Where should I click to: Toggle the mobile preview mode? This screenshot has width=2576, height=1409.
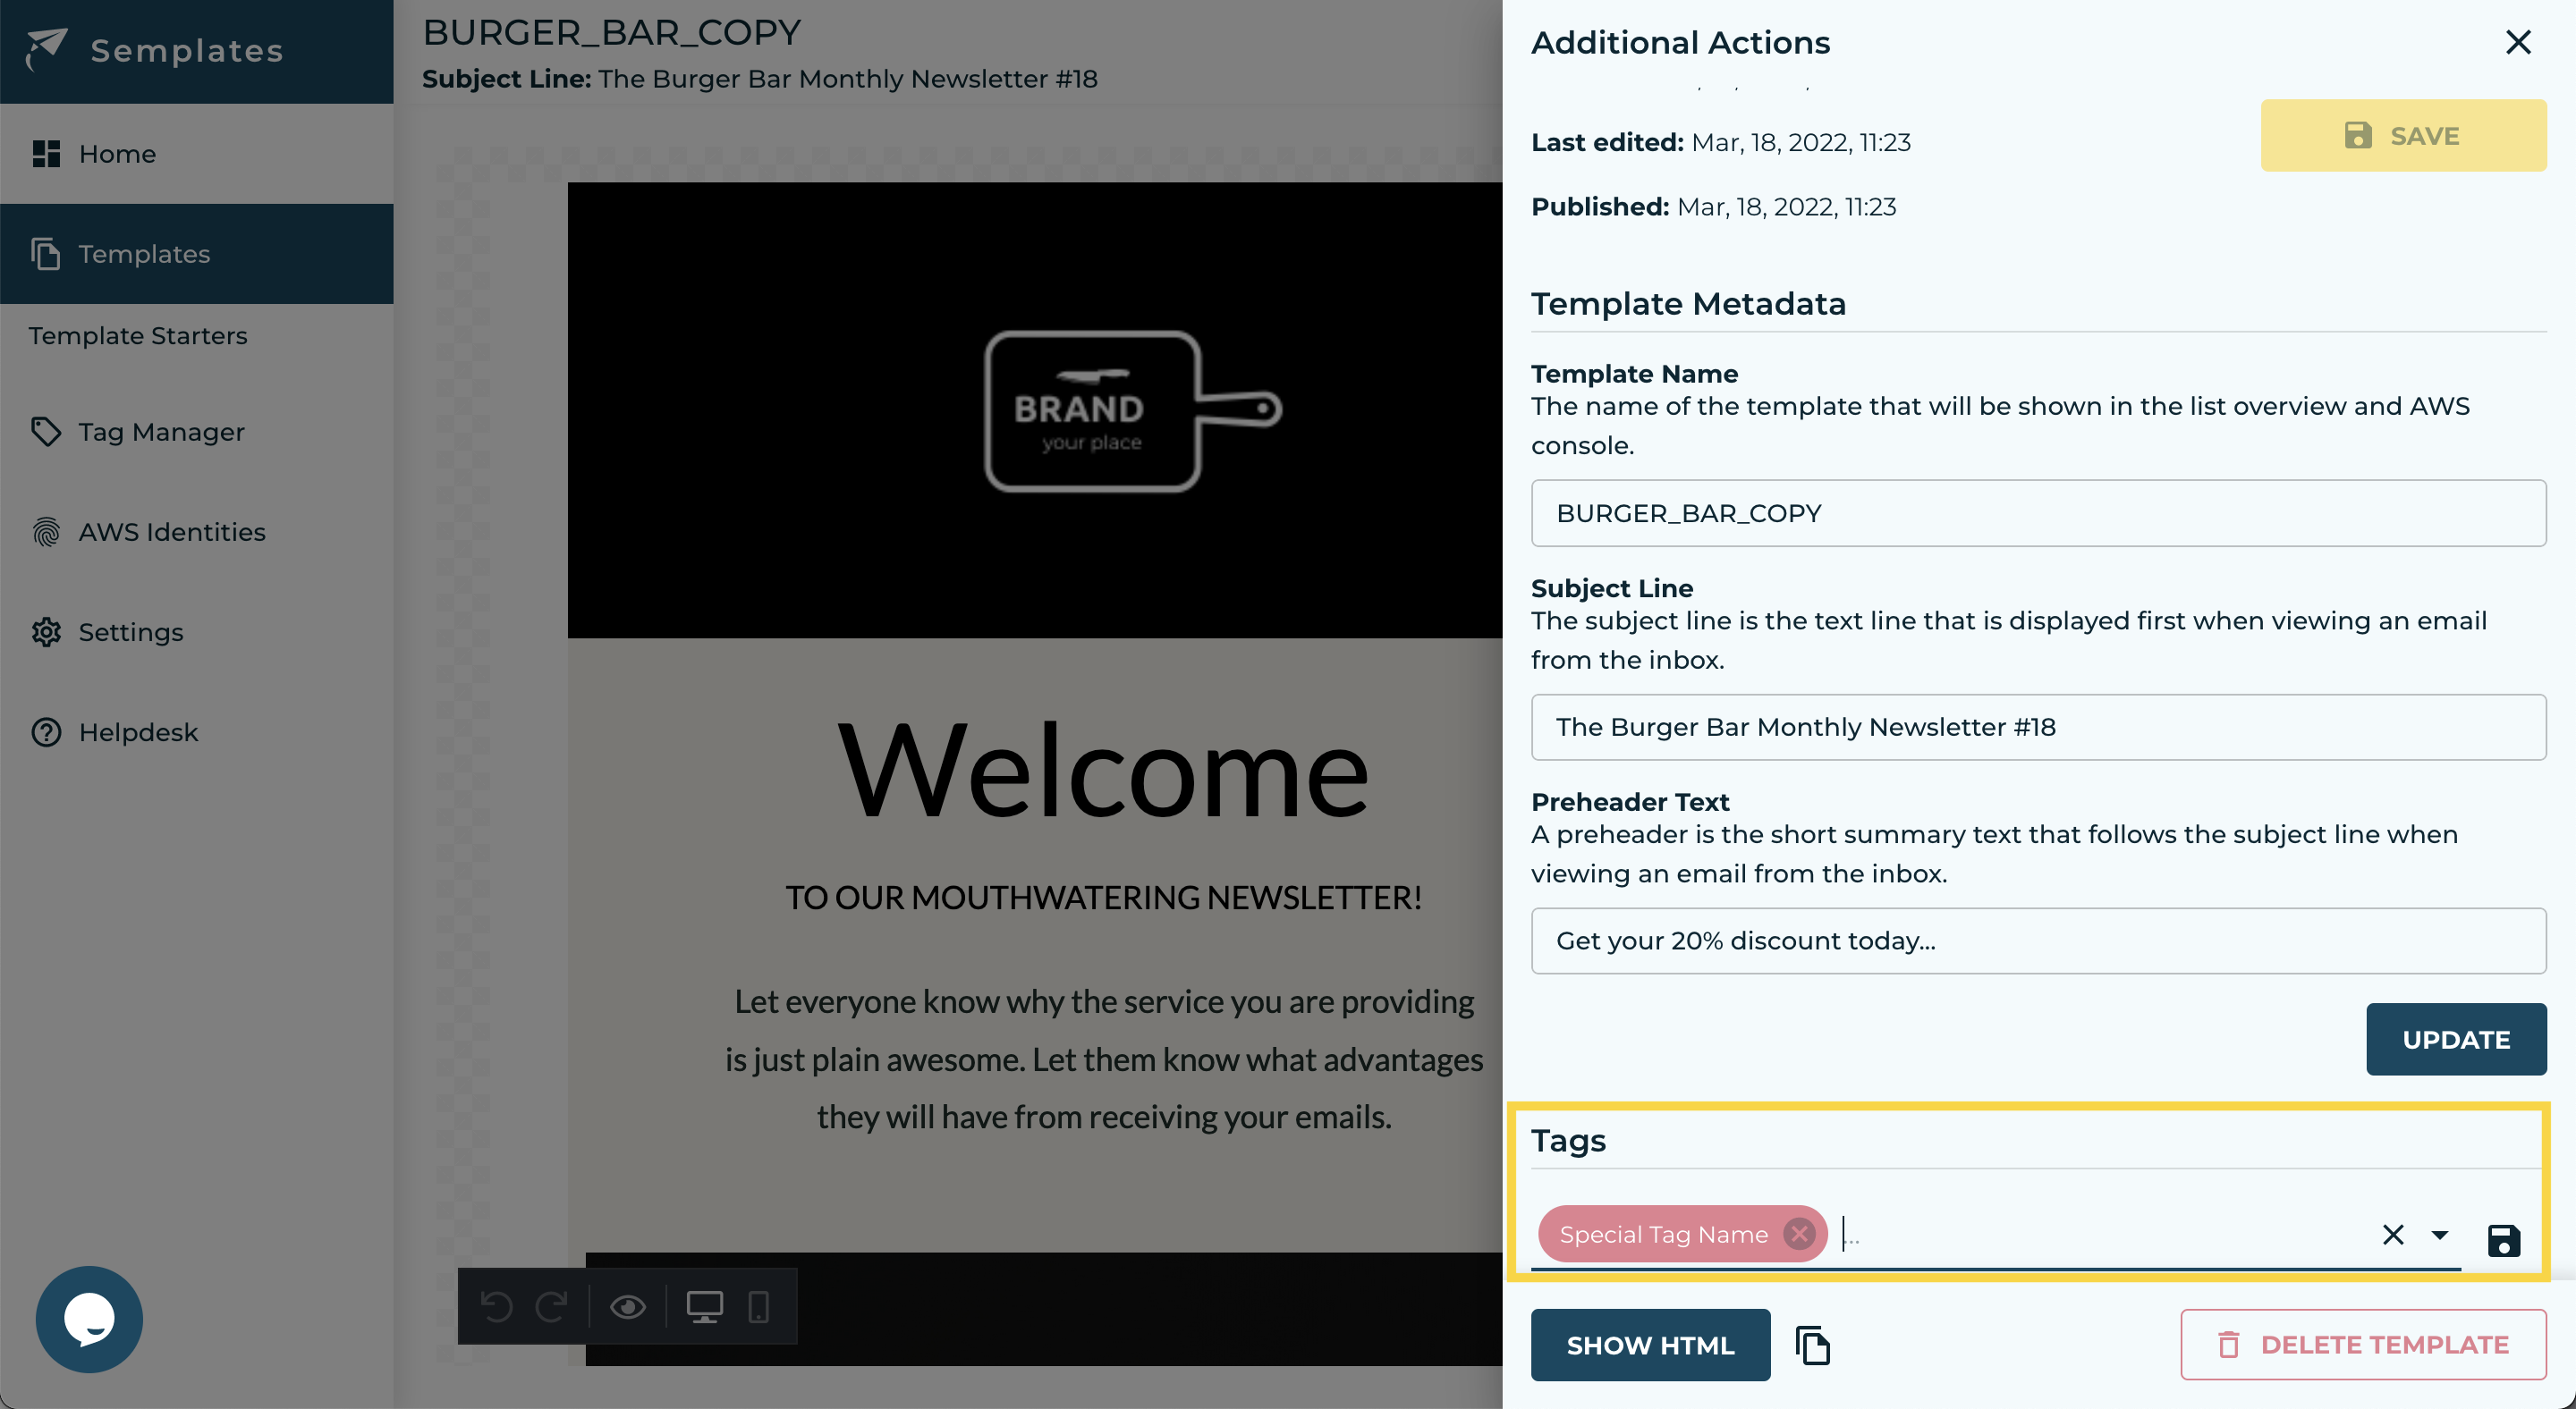coord(758,1306)
